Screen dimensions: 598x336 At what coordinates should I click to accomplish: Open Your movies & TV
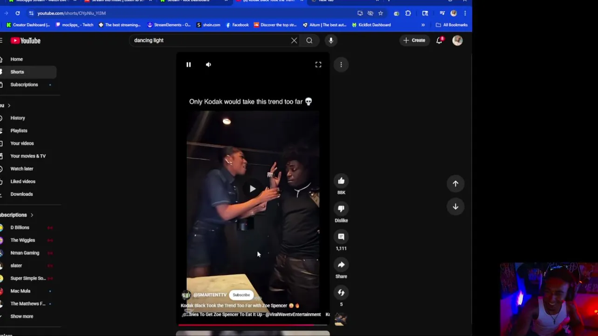pyautogui.click(x=28, y=156)
